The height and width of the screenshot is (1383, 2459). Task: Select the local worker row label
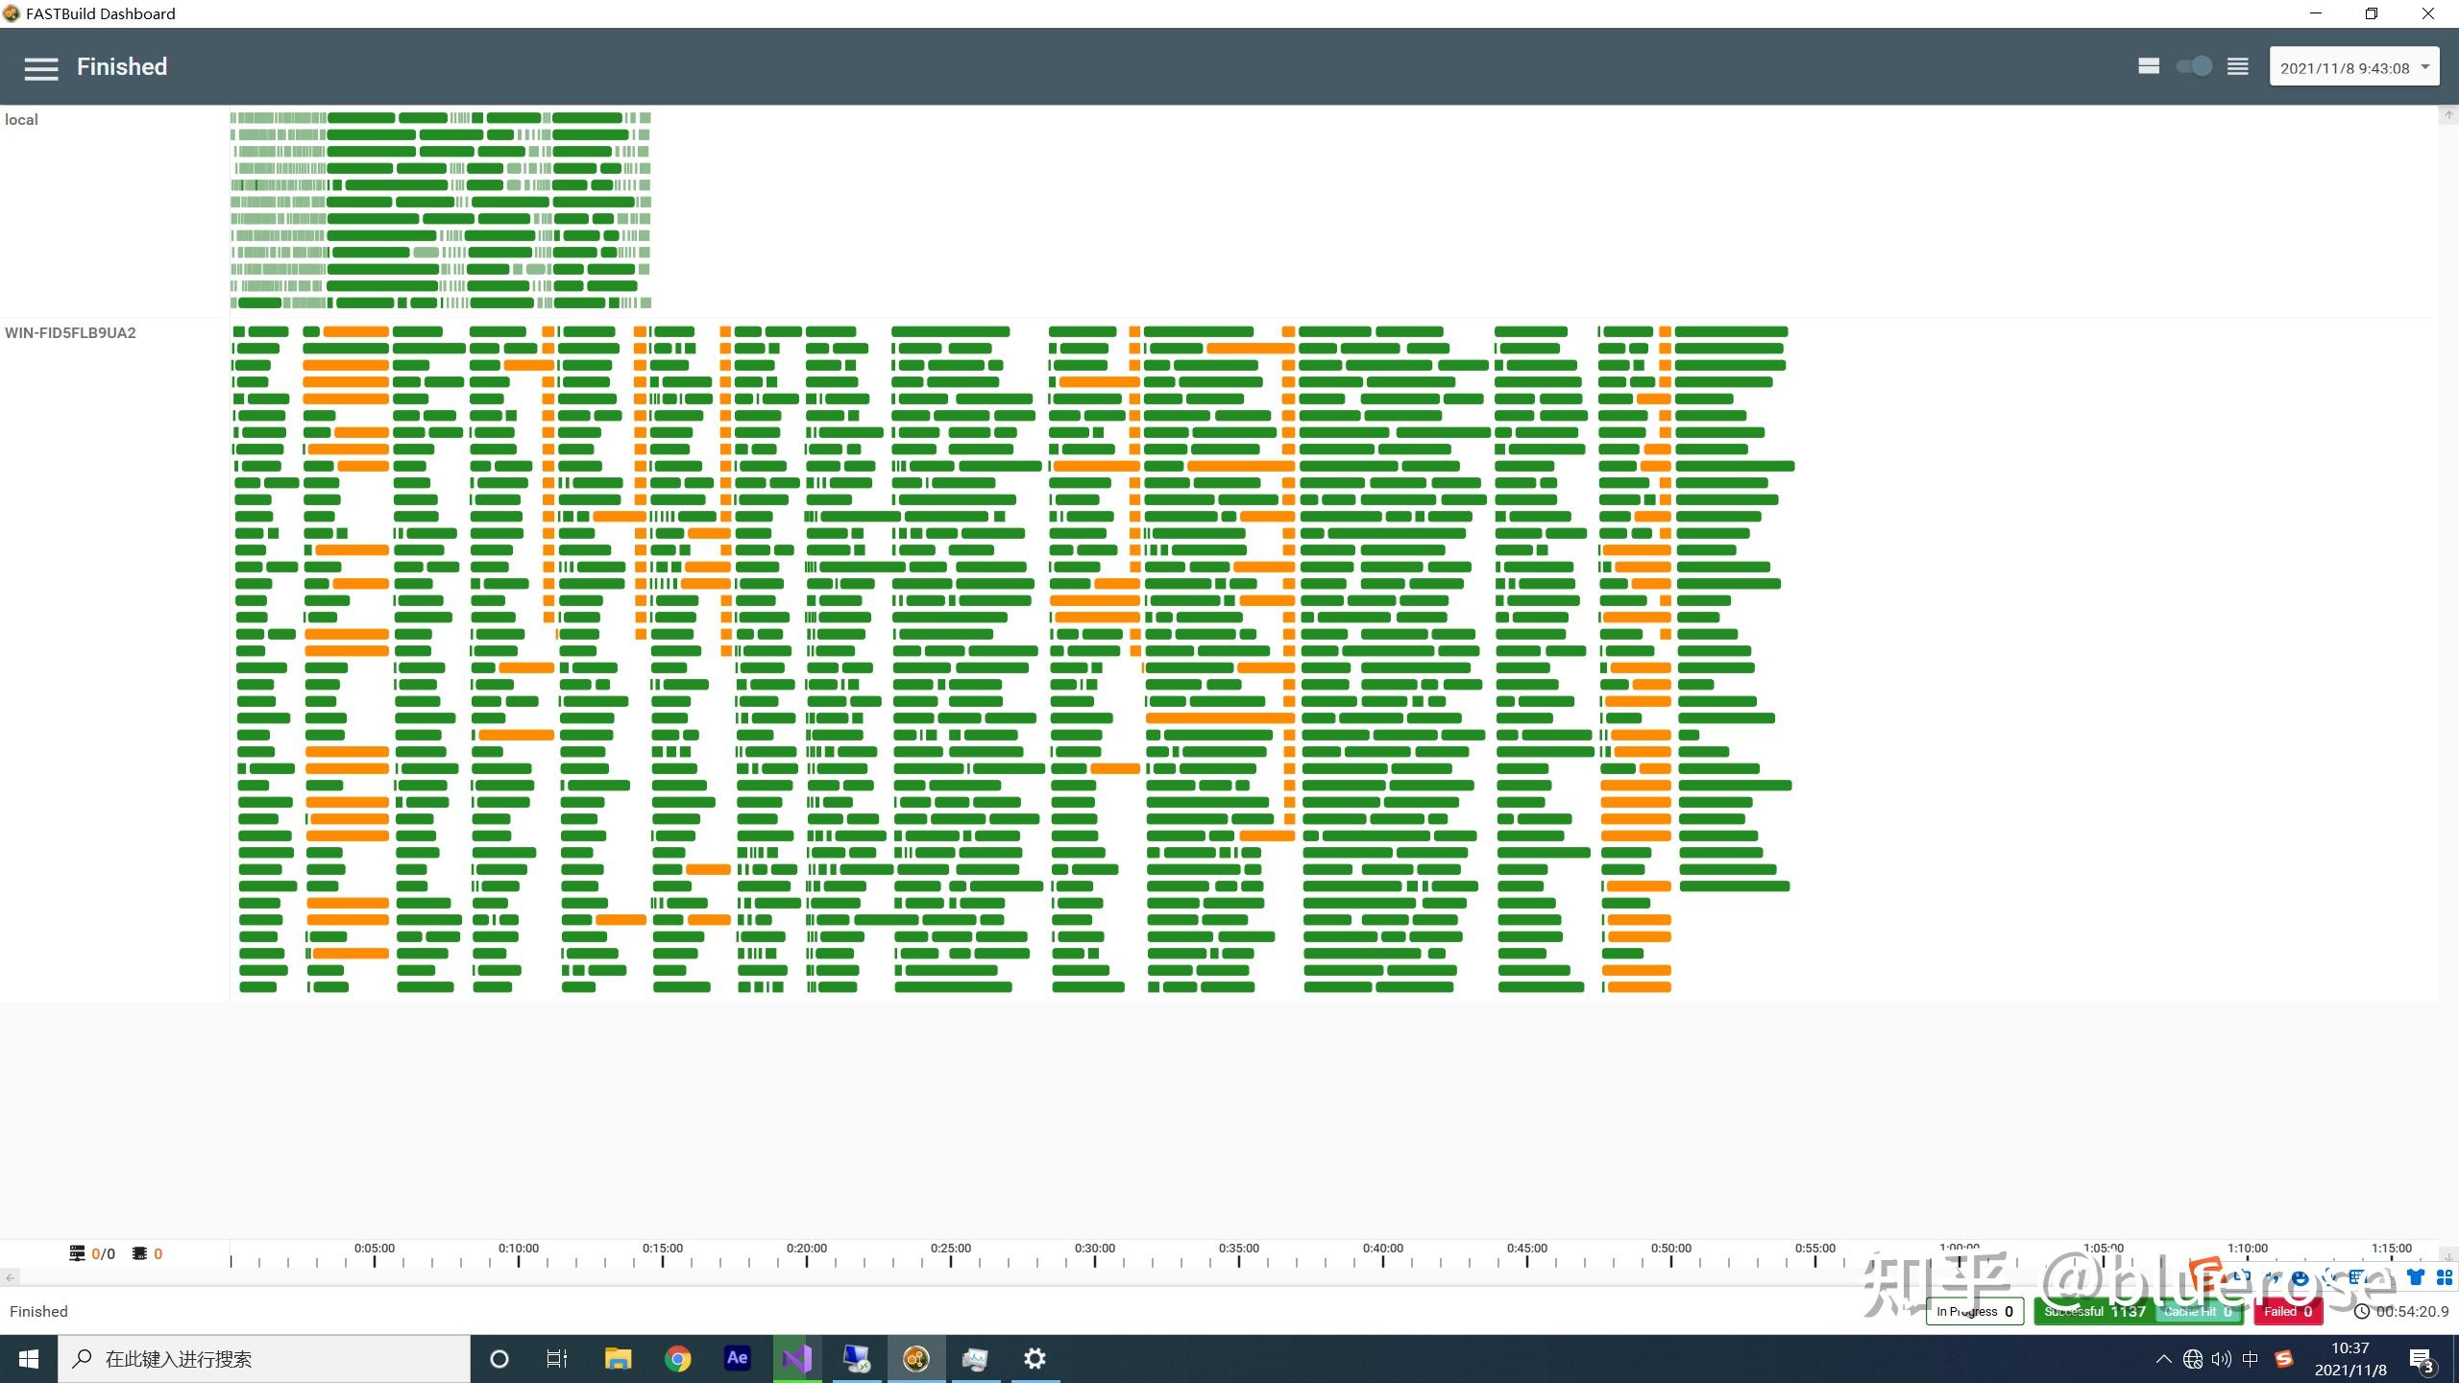tap(21, 120)
